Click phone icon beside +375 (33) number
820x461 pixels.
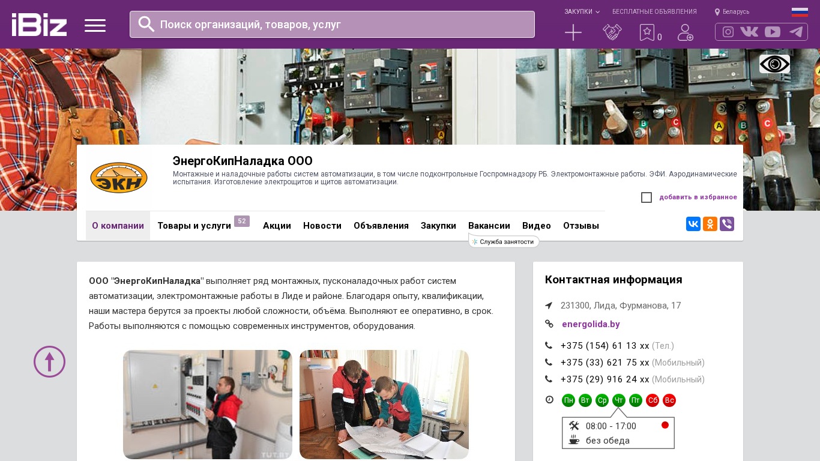click(549, 363)
